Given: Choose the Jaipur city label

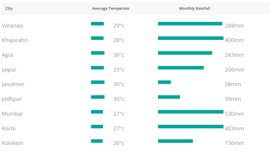Looking at the screenshot, I should [9, 70].
